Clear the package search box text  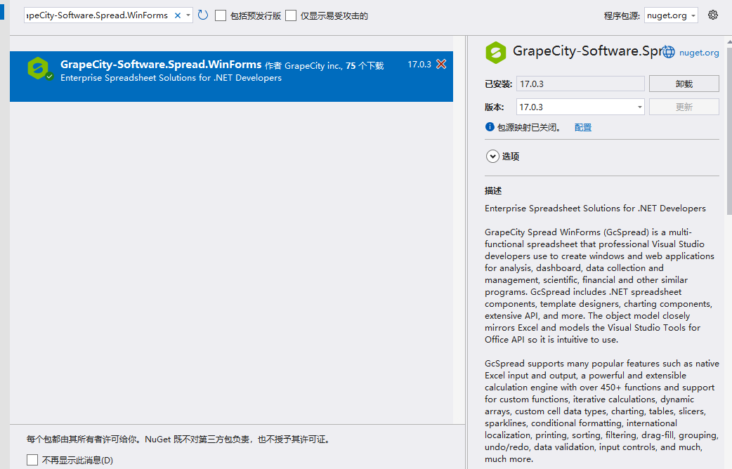click(178, 15)
